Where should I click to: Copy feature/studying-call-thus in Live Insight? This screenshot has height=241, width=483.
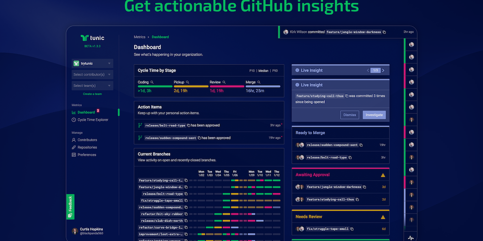pos(347,96)
